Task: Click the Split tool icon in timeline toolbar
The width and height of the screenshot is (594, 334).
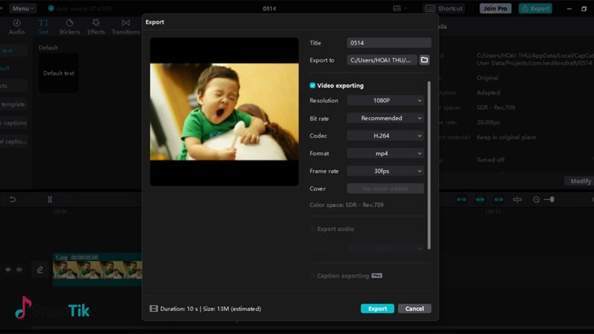Action: tap(50, 200)
